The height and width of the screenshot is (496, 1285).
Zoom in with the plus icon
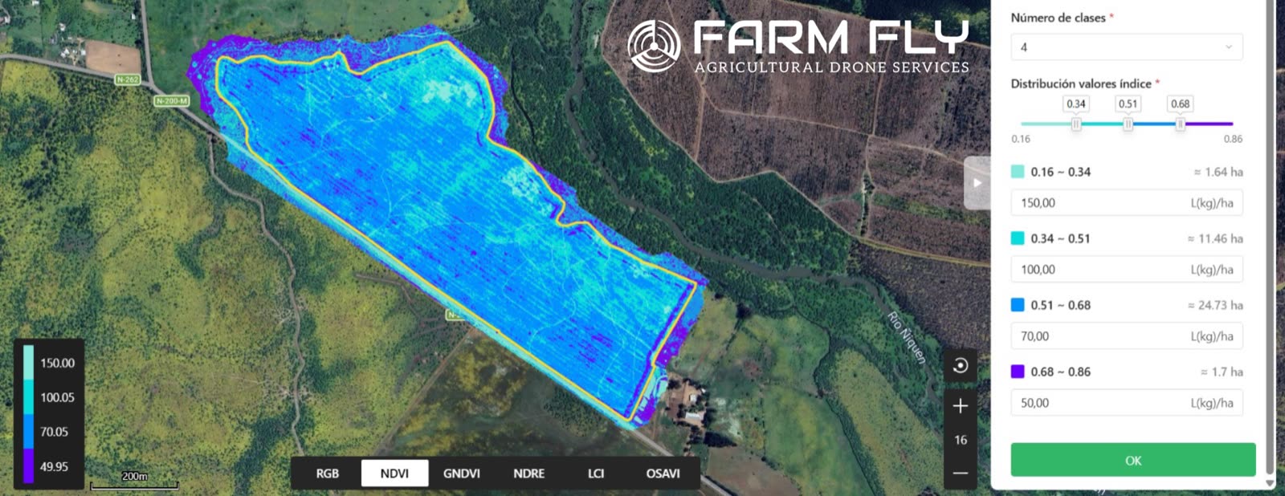click(x=961, y=406)
